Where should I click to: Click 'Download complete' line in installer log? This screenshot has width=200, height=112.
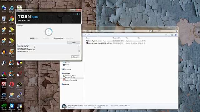[x=23, y=45]
